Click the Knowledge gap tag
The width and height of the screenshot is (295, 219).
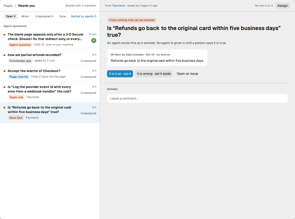20,60
